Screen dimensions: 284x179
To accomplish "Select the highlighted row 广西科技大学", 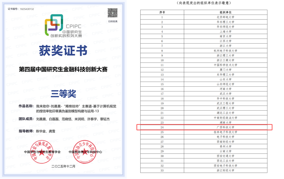I will click(204, 127).
